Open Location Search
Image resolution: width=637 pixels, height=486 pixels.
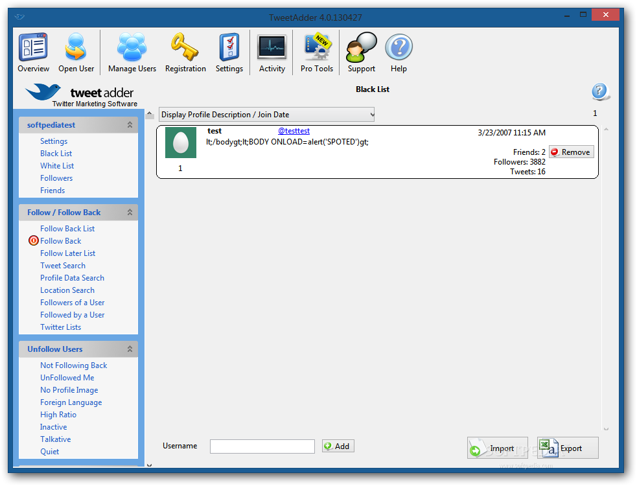coord(67,290)
